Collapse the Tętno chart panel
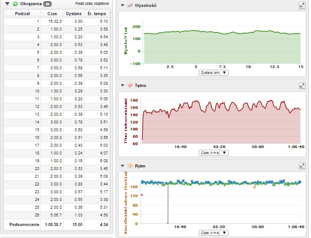This screenshot has height=238, width=311. point(123,86)
